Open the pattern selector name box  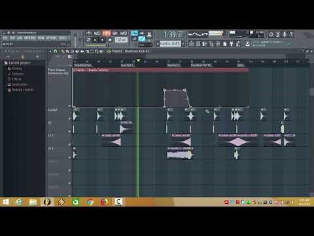(170, 44)
